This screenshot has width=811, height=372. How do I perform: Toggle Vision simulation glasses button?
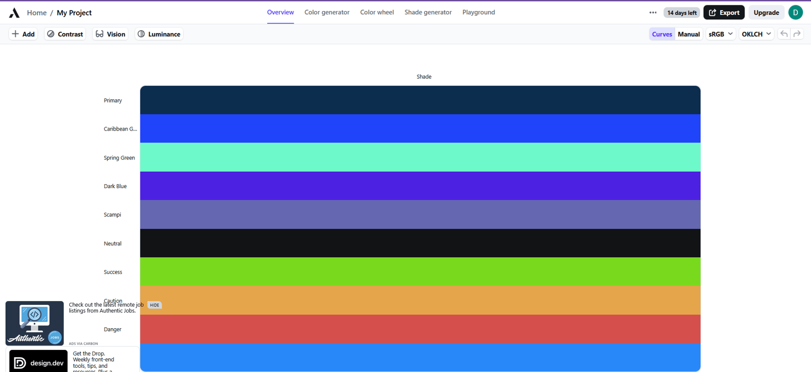coord(110,34)
